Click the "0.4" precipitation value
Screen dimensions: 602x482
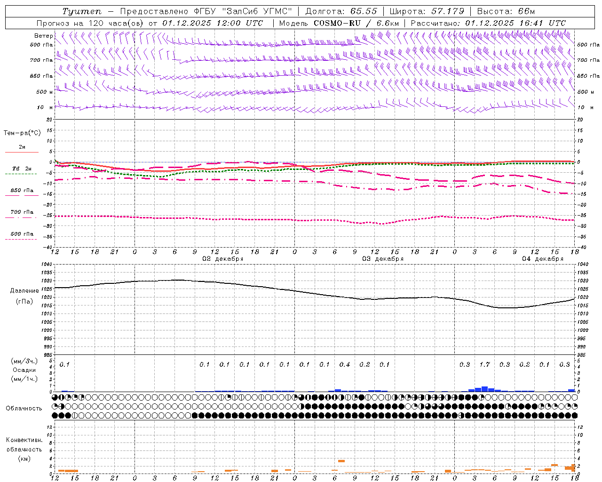(x=345, y=364)
